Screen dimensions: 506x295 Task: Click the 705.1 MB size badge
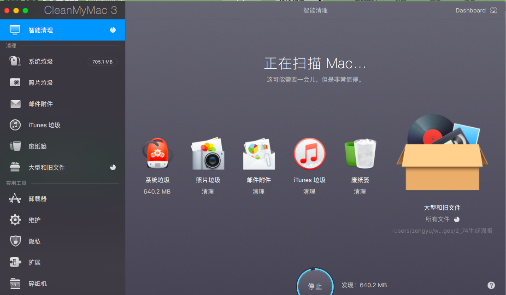point(102,62)
